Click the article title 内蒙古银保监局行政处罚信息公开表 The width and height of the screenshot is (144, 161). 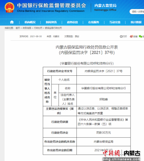[x=87, y=47]
